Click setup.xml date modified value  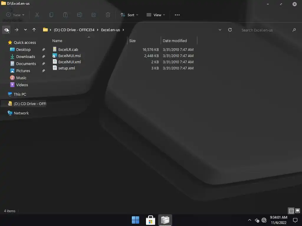(x=178, y=68)
